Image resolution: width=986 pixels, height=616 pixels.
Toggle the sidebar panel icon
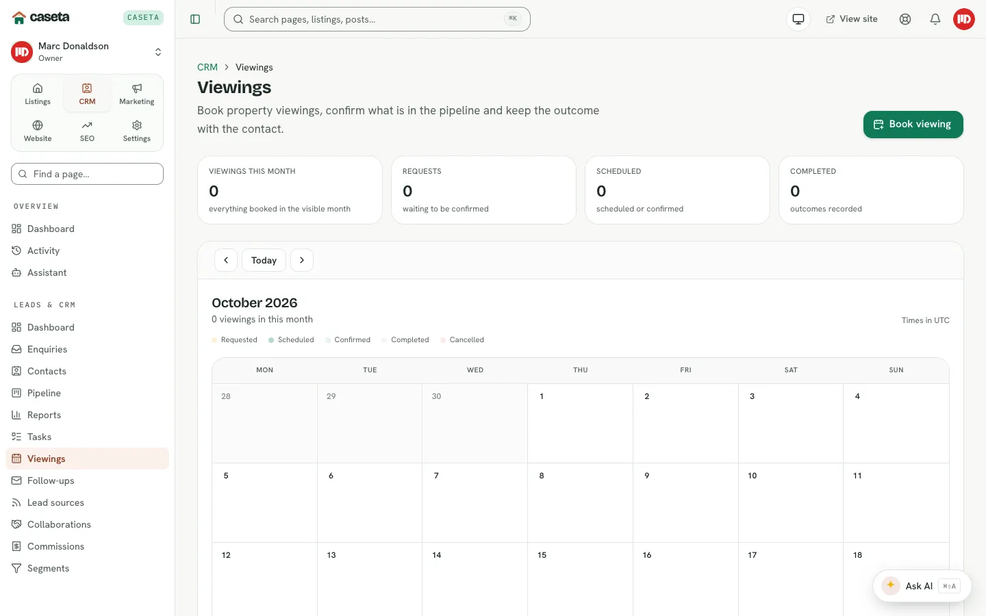(x=195, y=19)
